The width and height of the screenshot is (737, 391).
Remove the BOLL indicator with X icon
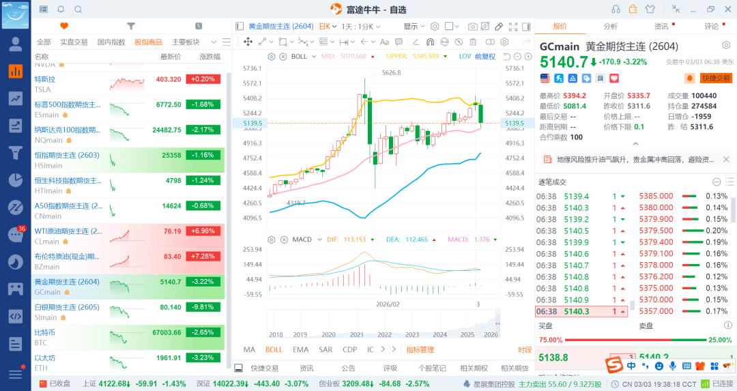[x=283, y=57]
